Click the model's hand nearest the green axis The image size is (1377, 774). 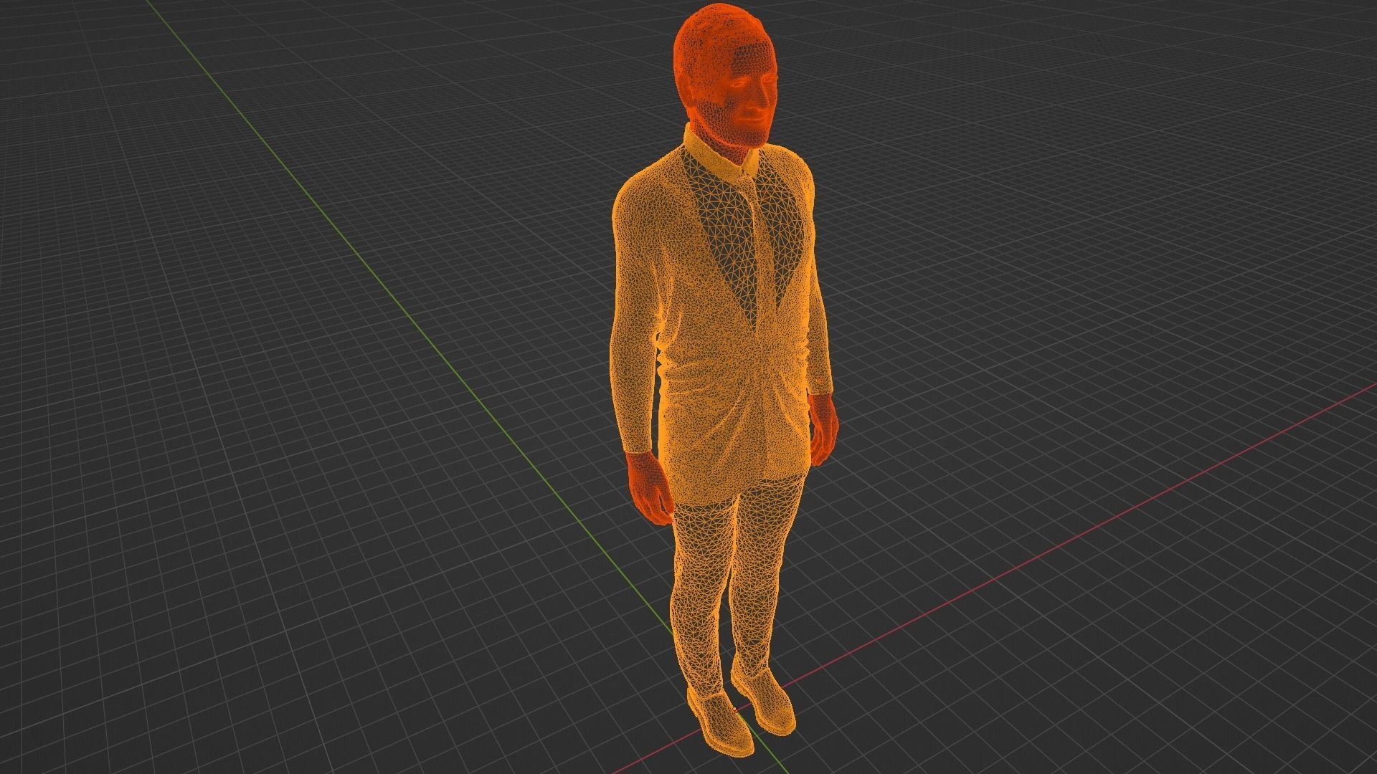coord(651,487)
